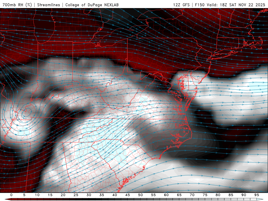Click the "80" value on color scale
This screenshot has height=201, width=268.
click(218, 195)
